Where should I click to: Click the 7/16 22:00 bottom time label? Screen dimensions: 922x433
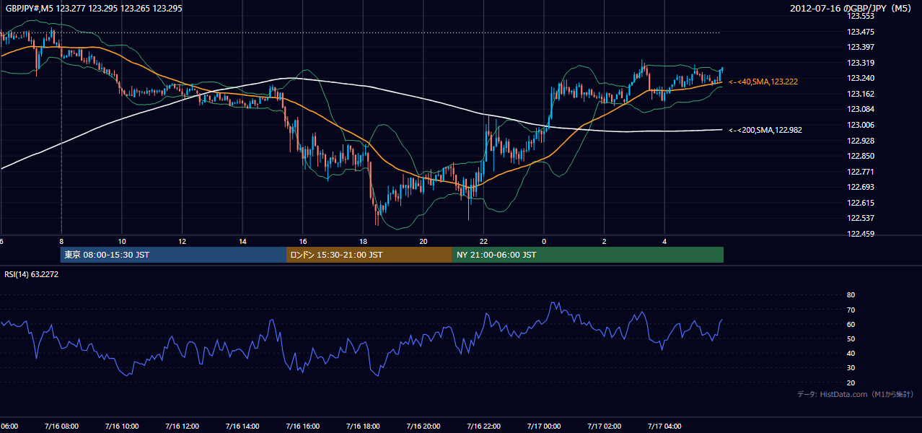click(x=483, y=426)
